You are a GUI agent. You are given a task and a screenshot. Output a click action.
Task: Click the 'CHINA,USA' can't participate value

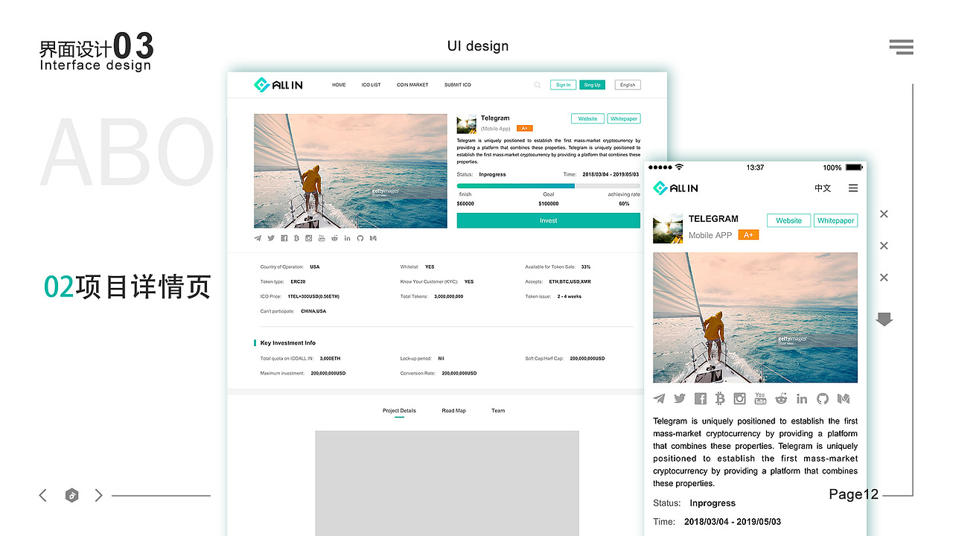[x=313, y=311]
